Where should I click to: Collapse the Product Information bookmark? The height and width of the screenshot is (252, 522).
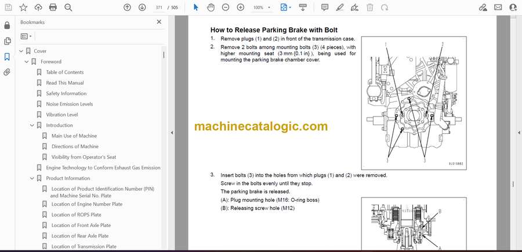(32, 178)
